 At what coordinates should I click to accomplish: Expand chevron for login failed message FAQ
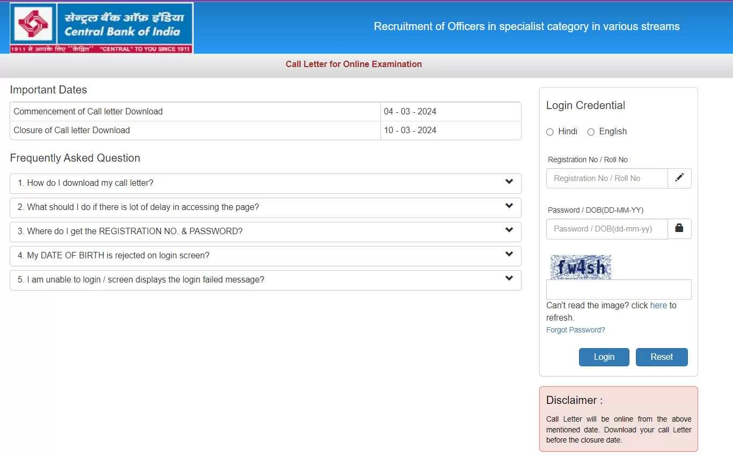pos(509,279)
